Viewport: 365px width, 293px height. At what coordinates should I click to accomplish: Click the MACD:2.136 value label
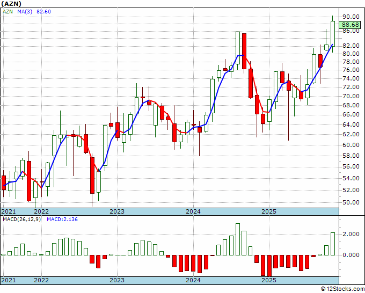62,219
